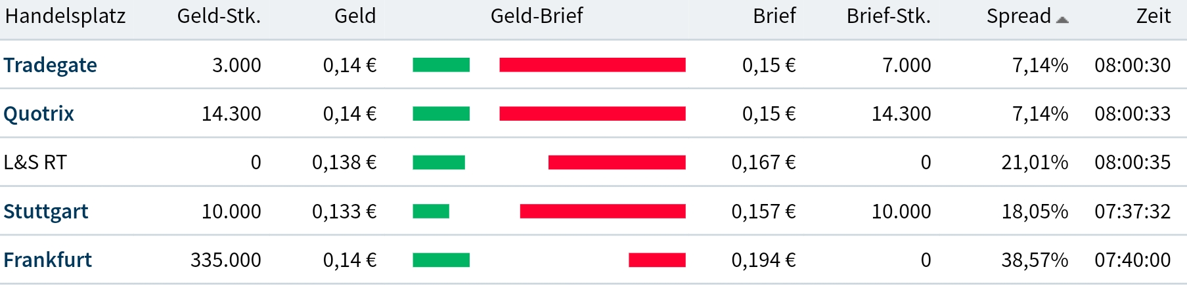Sort by the Brief column header
Image resolution: width=1187 pixels, height=286 pixels.
click(774, 16)
